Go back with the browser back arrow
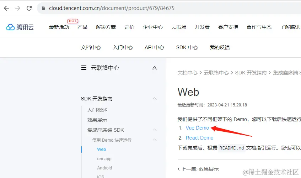 (6, 8)
